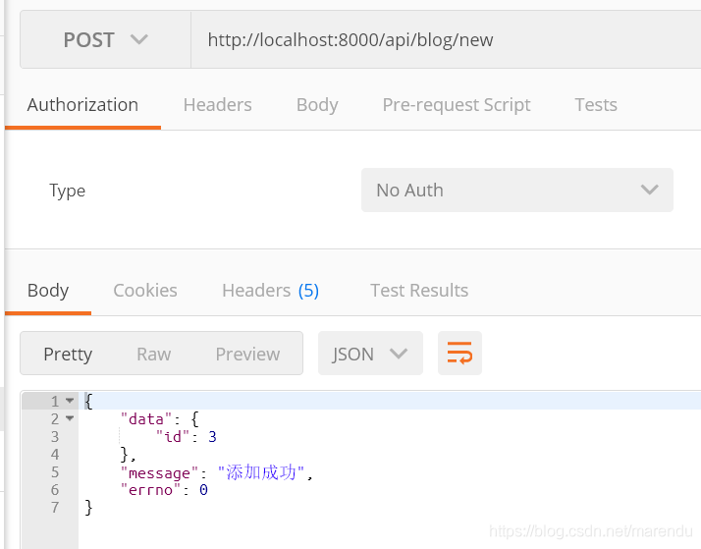701x549 pixels.
Task: Open the request Body tab
Action: pyautogui.click(x=317, y=105)
